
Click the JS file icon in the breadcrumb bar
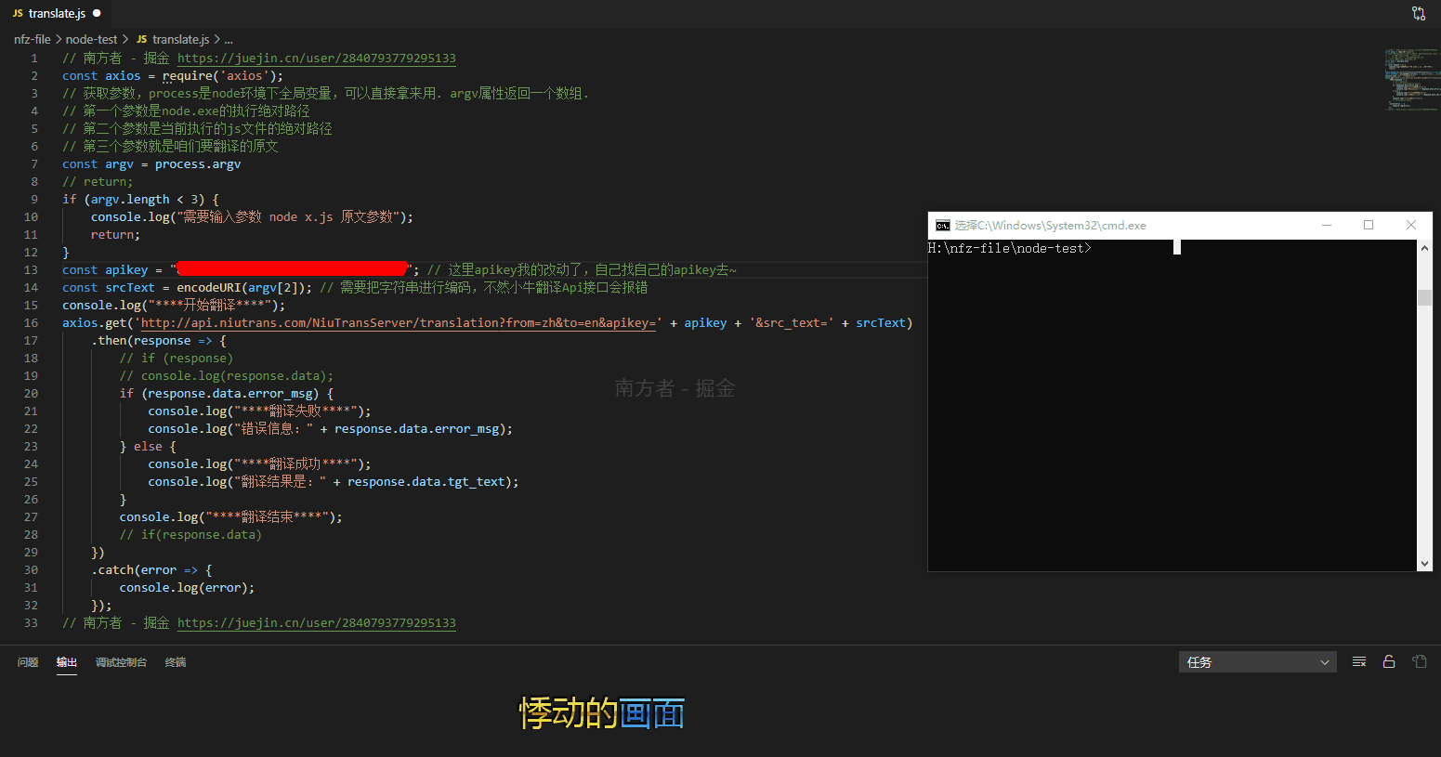click(x=141, y=39)
